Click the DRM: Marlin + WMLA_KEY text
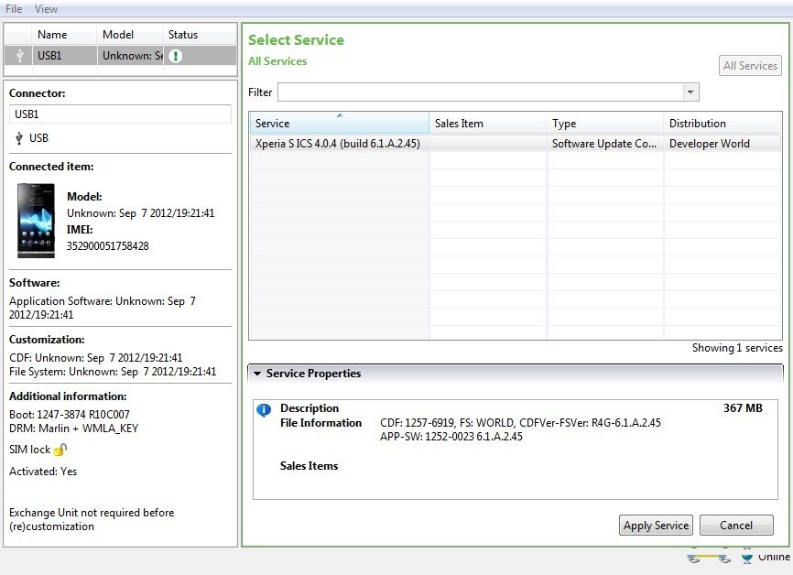Image resolution: width=793 pixels, height=575 pixels. point(74,429)
